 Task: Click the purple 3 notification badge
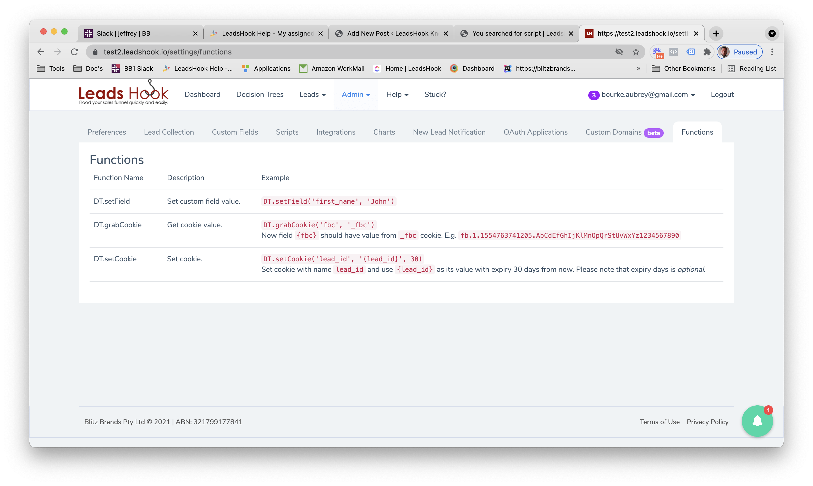point(593,95)
